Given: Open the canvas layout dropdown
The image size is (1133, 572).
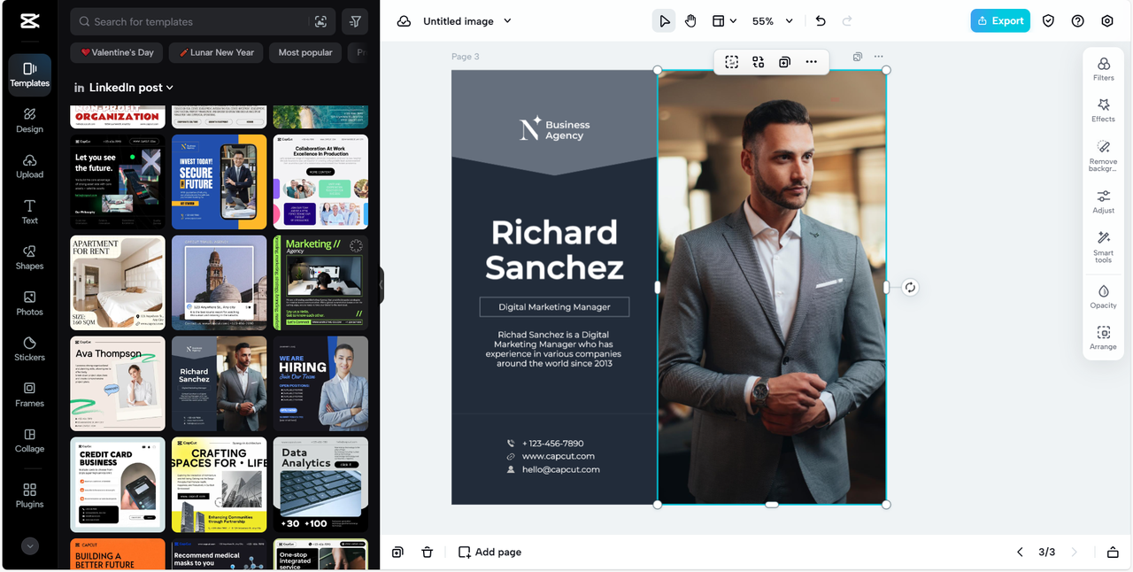Looking at the screenshot, I should (724, 21).
